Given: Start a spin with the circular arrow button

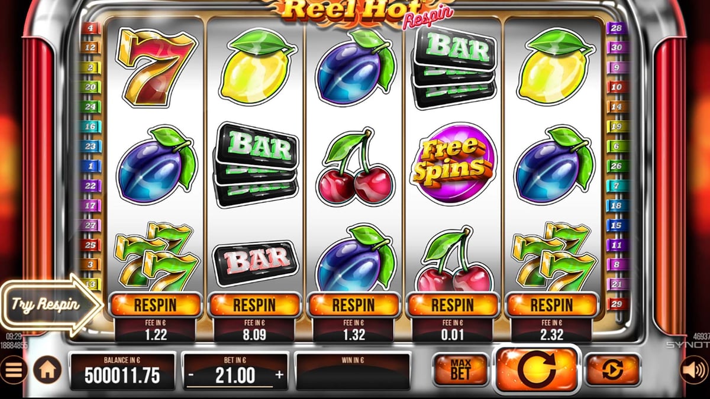Looking at the screenshot, I should coord(536,371).
